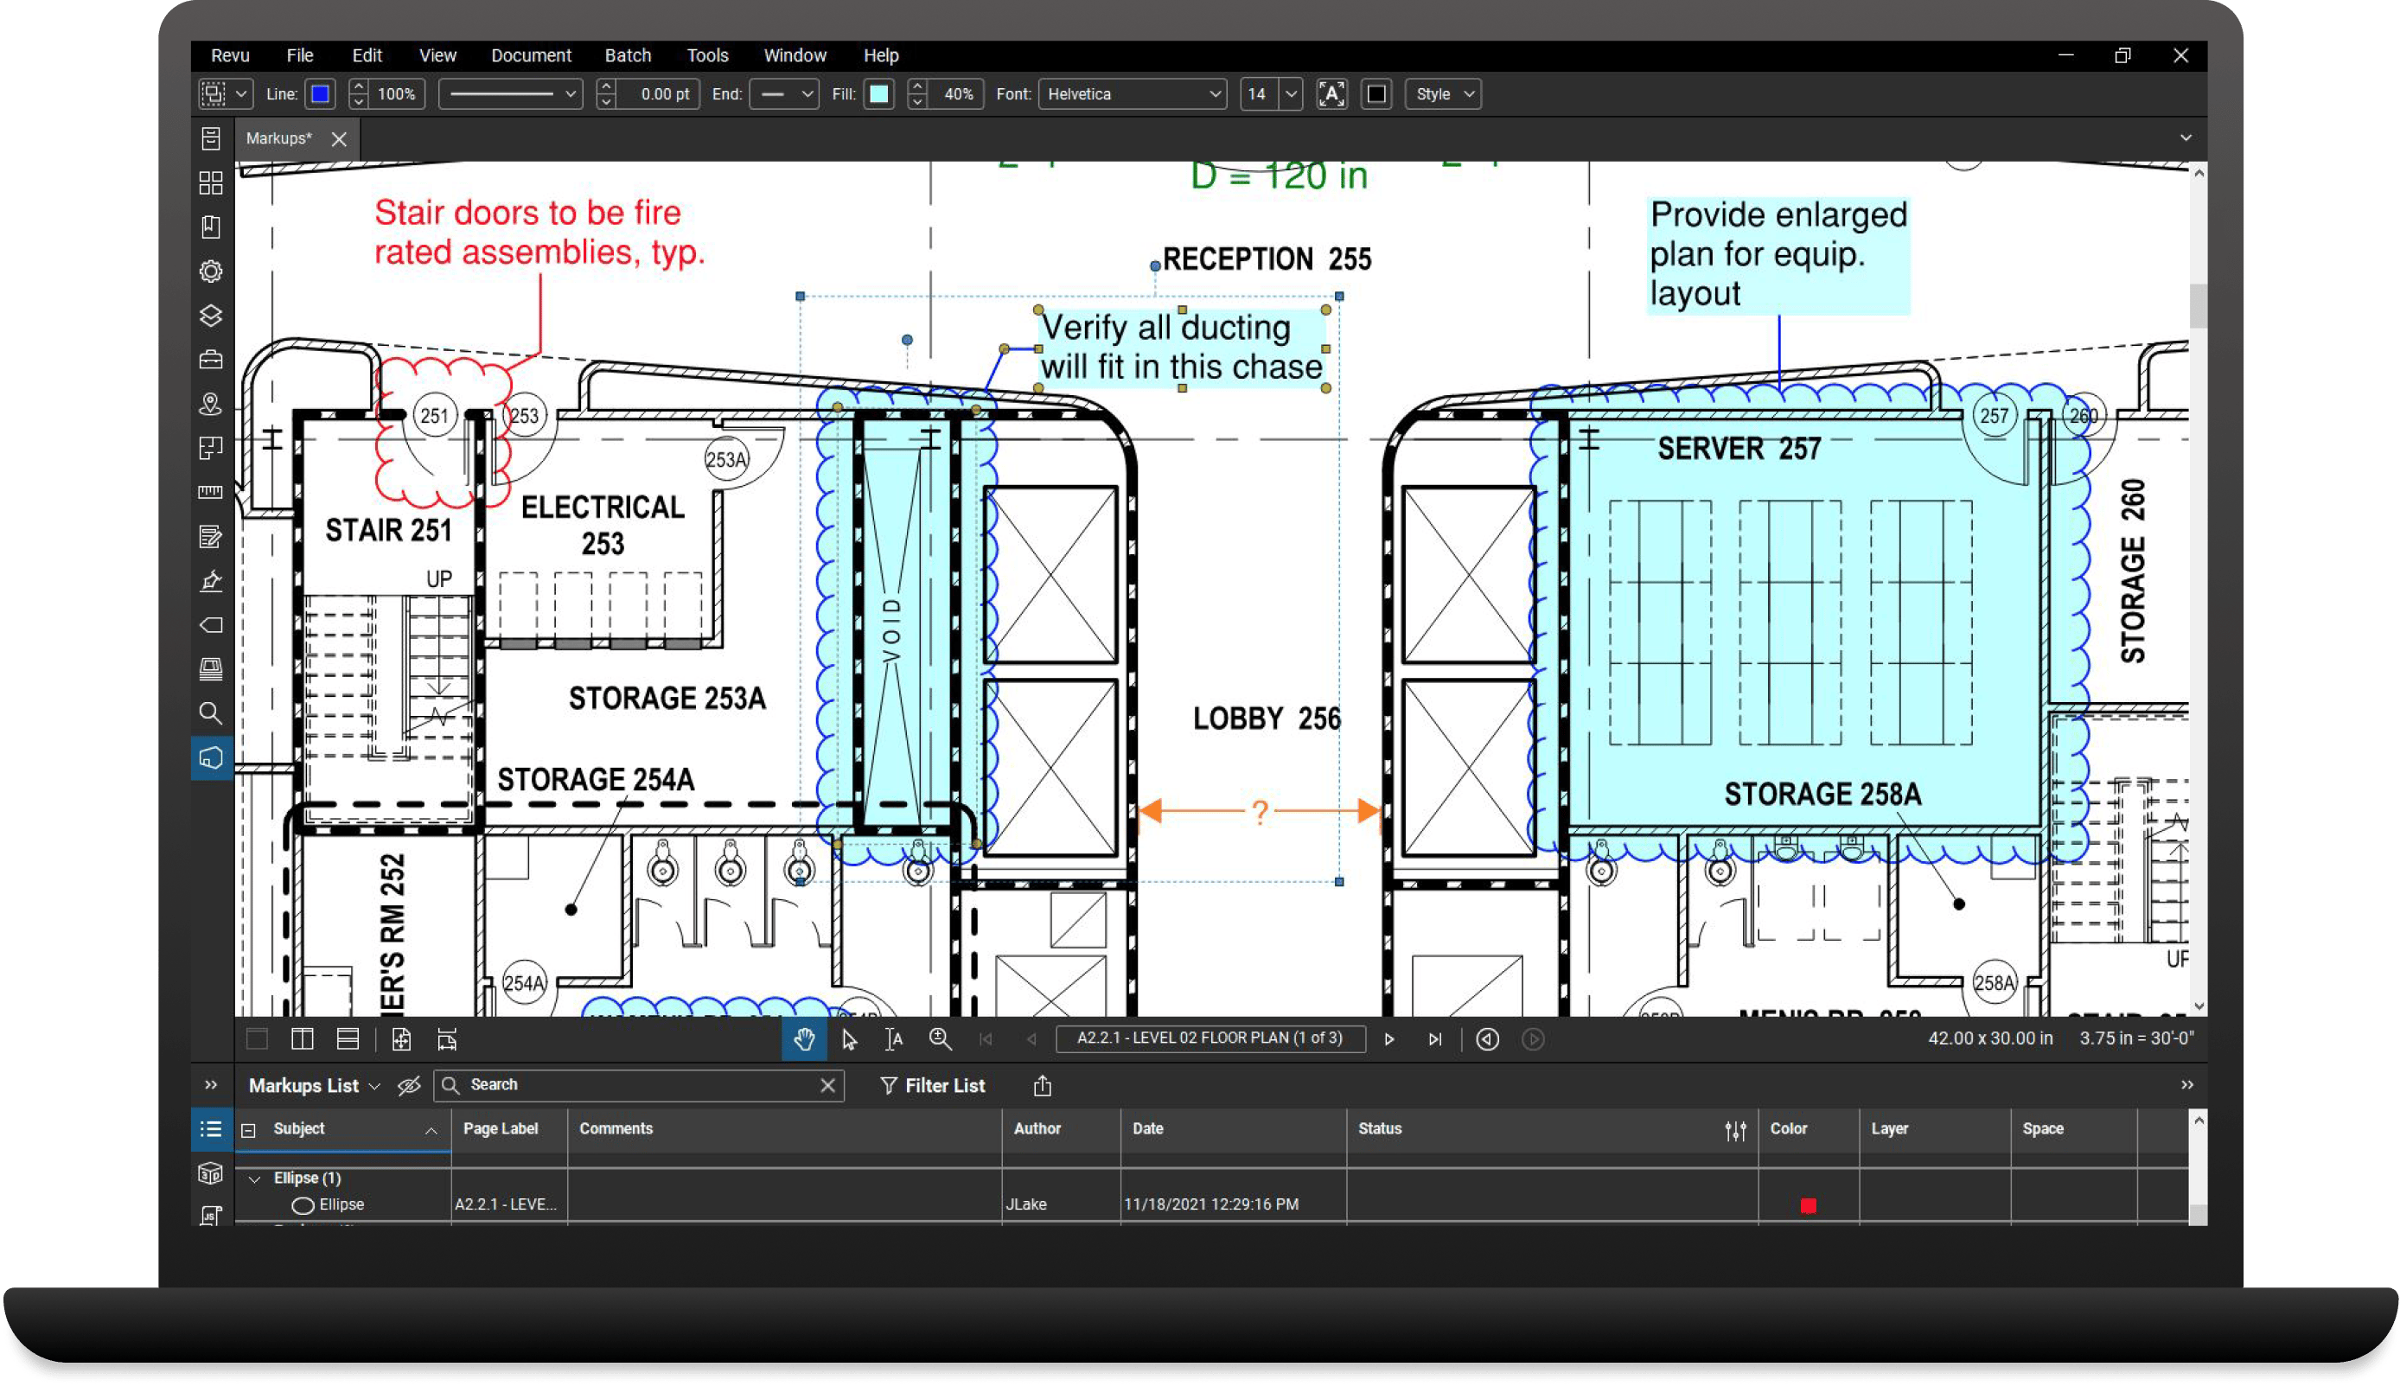Expand the Style dropdown

tap(1443, 94)
